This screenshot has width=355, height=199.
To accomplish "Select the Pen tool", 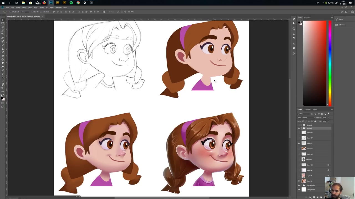I will pos(2,70).
